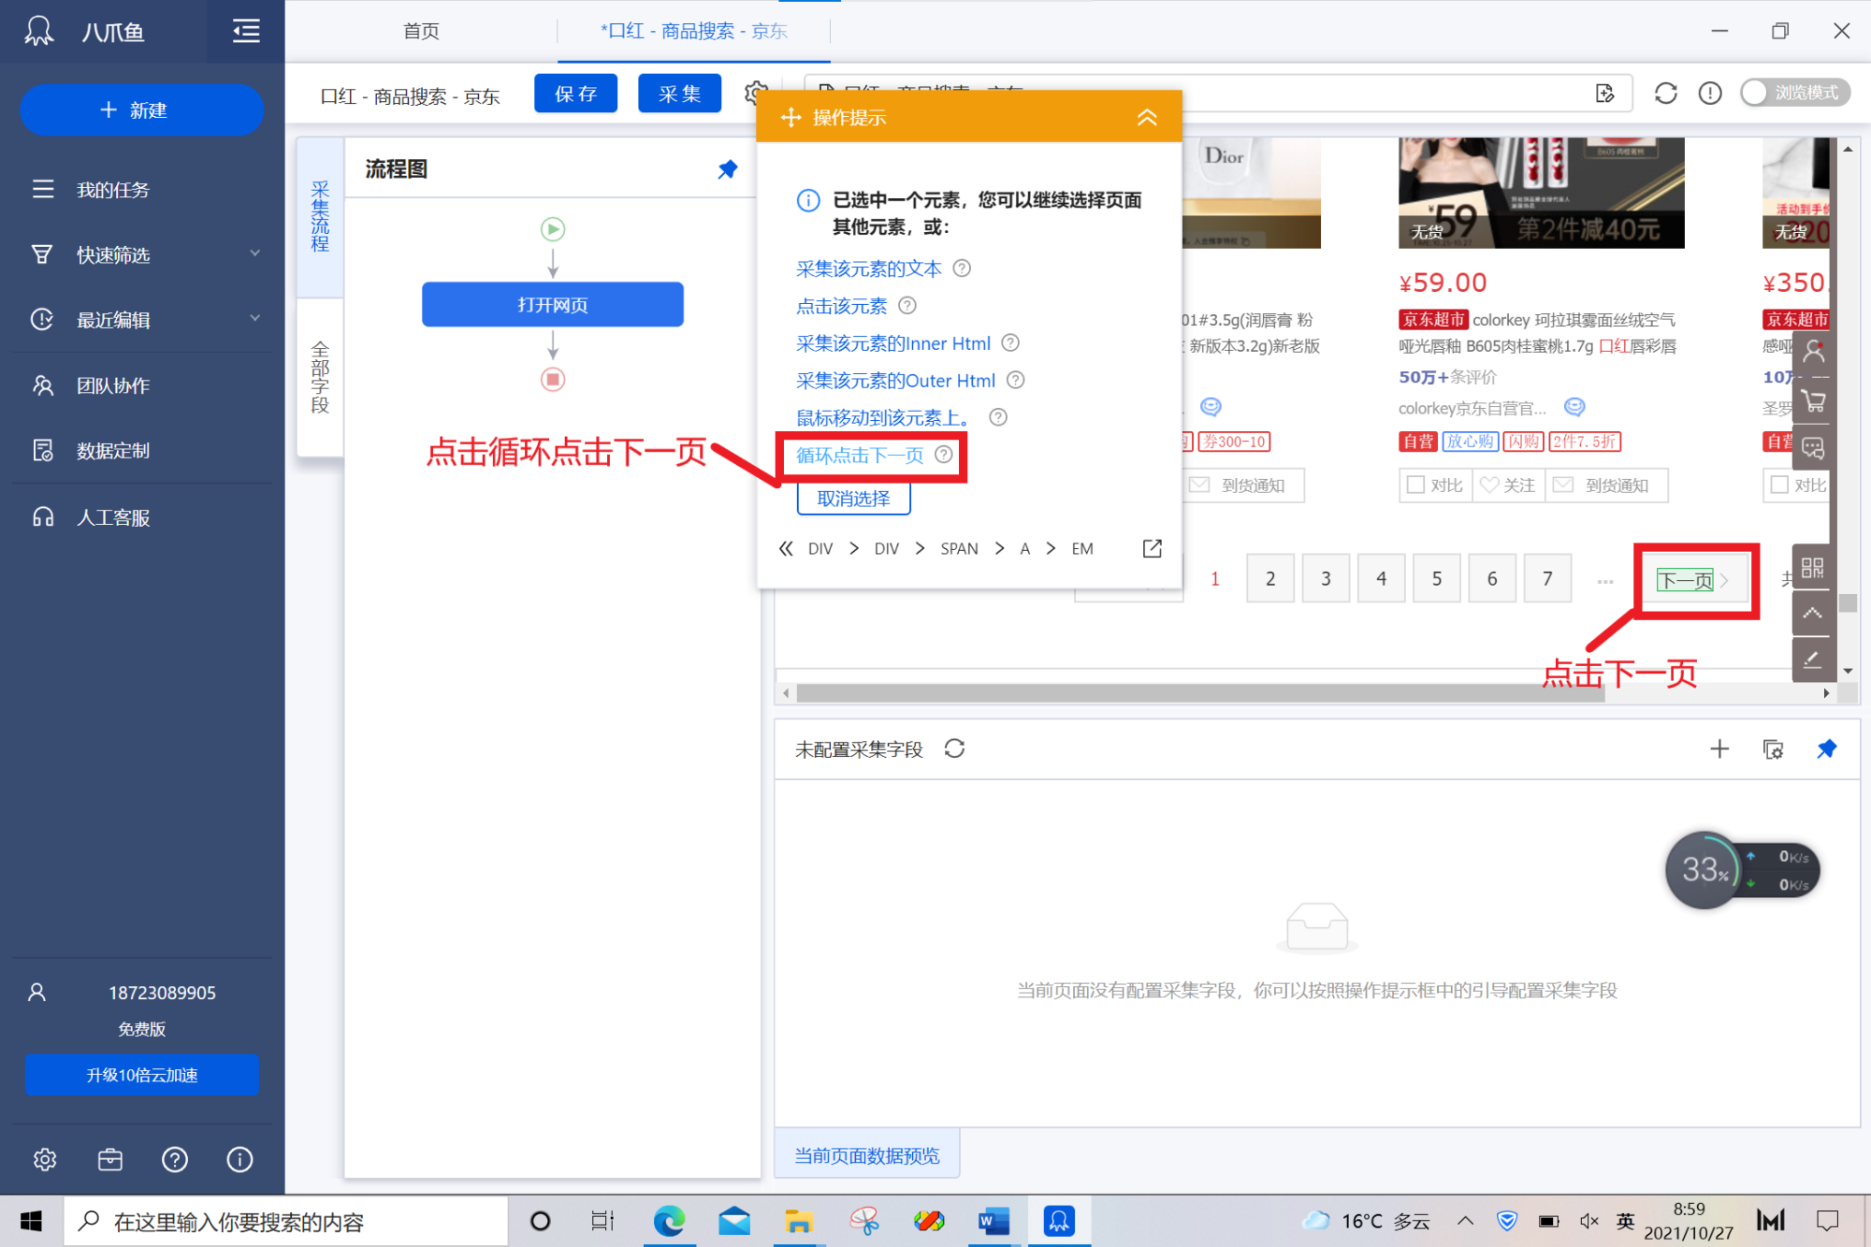Click the move icon beside 操作提示 title
Image resolution: width=1871 pixels, height=1247 pixels.
tap(791, 117)
